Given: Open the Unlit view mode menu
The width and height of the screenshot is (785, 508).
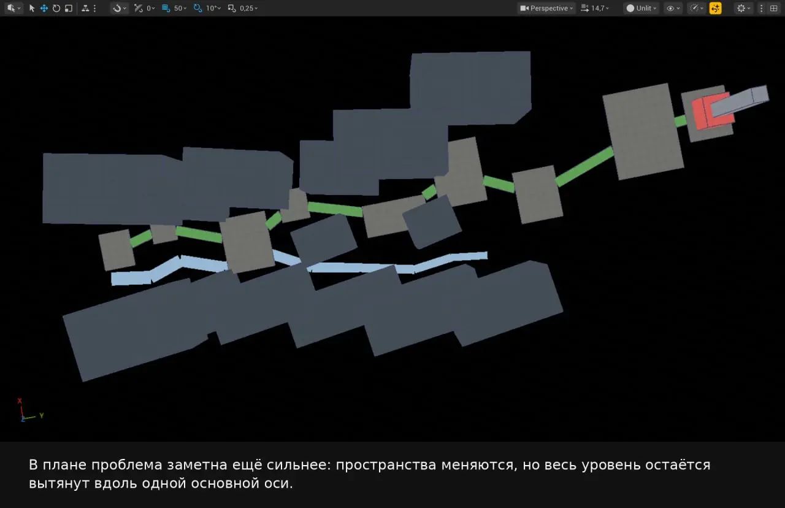Looking at the screenshot, I should [x=641, y=8].
